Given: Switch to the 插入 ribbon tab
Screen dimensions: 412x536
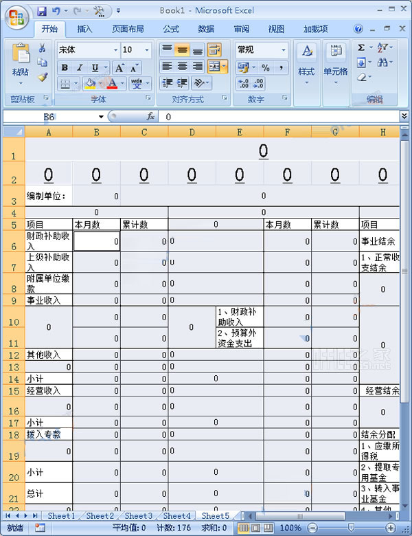Looking at the screenshot, I should pyautogui.click(x=84, y=29).
